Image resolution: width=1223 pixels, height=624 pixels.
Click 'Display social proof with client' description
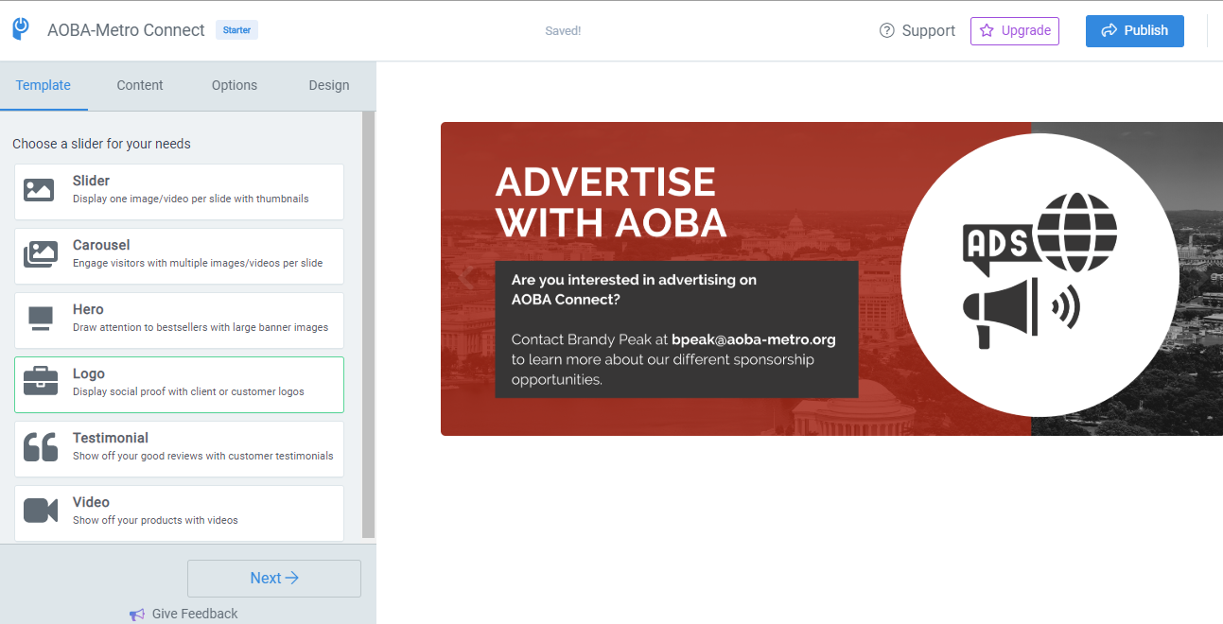tap(188, 391)
